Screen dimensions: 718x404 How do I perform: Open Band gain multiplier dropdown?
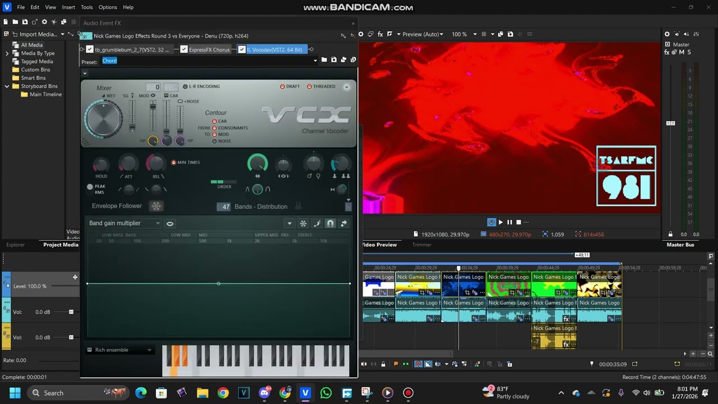click(123, 223)
